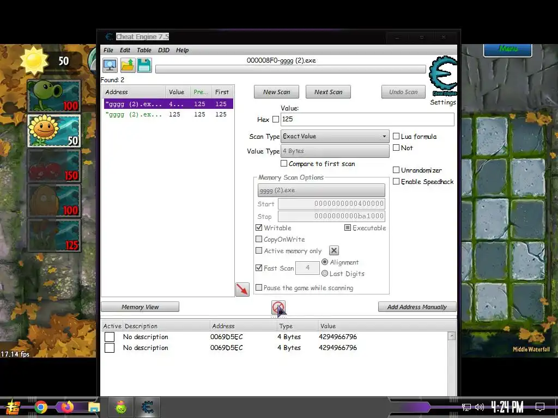
Task: Open the notification center icon
Action: coord(540,407)
